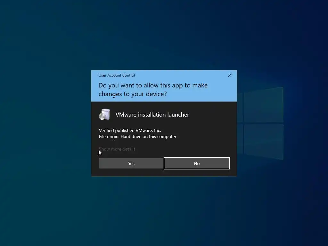Click the 'User Account Control' title text
The width and height of the screenshot is (328, 246).
tap(117, 75)
